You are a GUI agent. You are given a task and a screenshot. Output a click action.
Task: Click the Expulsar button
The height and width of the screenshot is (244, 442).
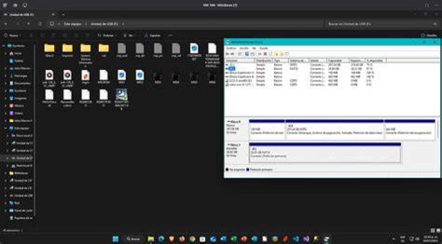(x=152, y=36)
